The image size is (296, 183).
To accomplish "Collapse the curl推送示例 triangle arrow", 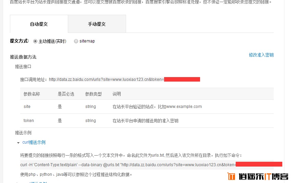I will pyautogui.click(x=18, y=143).
